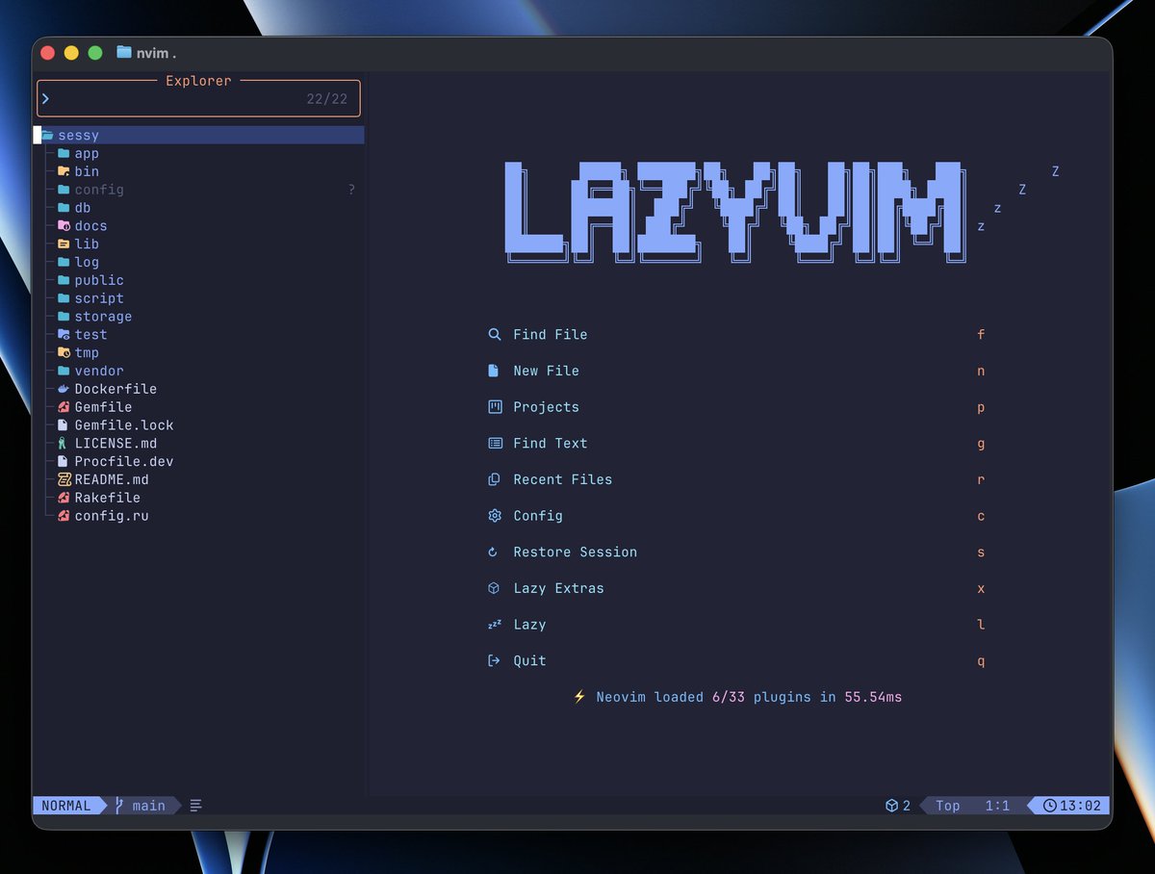Screen dimensions: 1155x874
Task: Click the package cube icon in statusline
Action: [892, 806]
